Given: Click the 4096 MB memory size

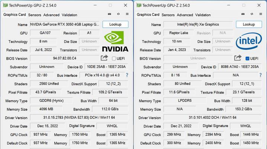Looking at the screenshot, I should 46,109.
